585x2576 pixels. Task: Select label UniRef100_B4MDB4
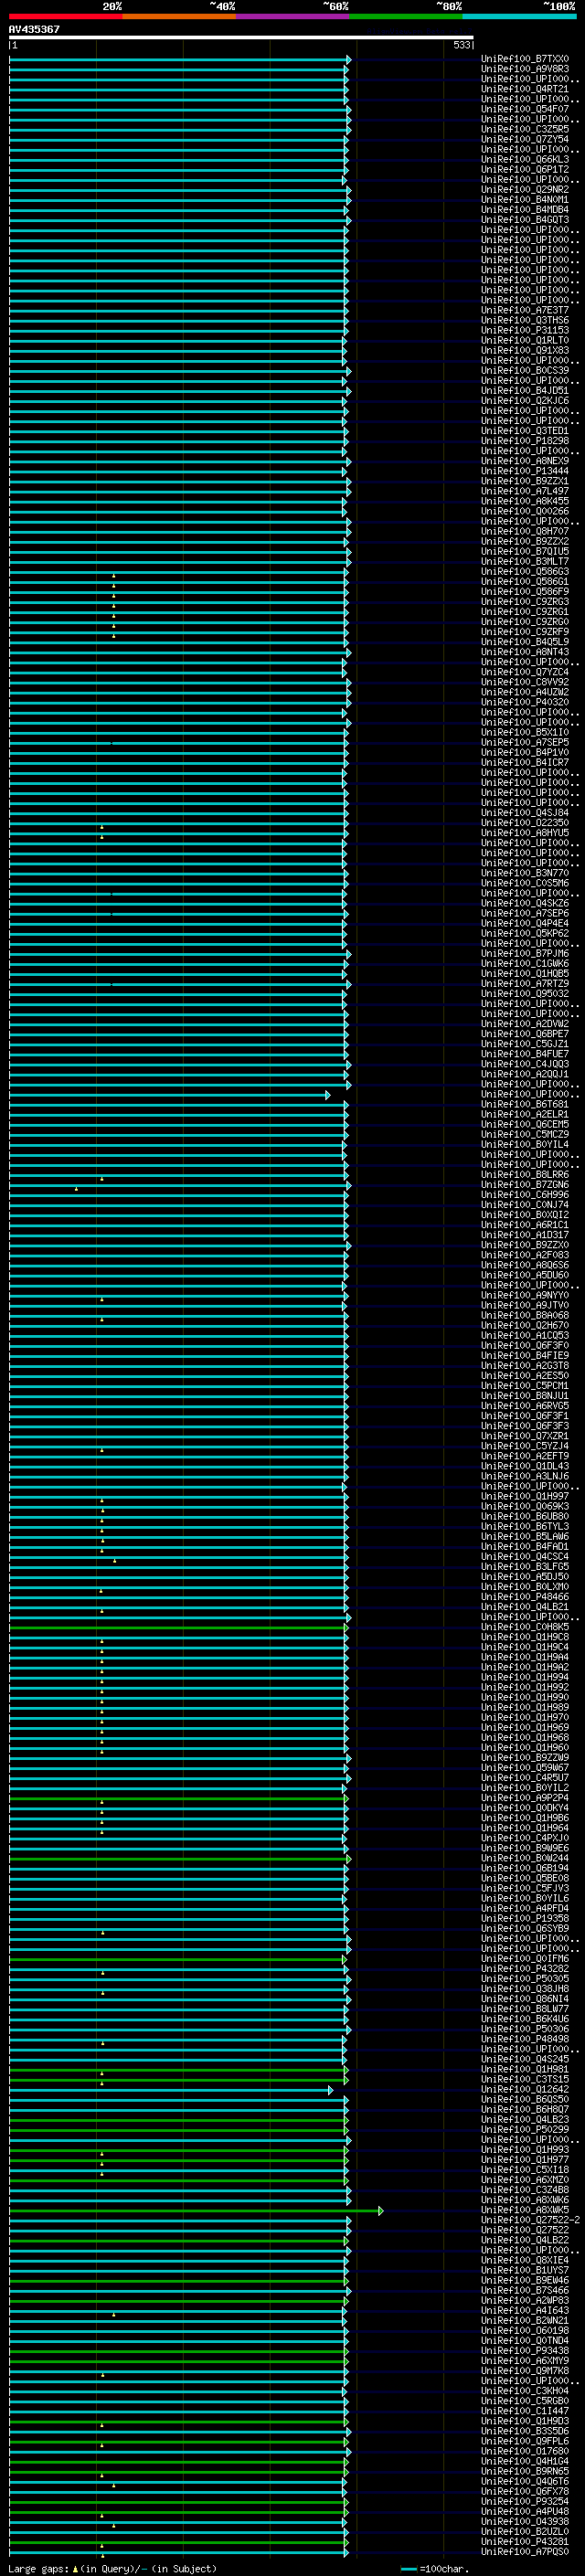point(525,210)
